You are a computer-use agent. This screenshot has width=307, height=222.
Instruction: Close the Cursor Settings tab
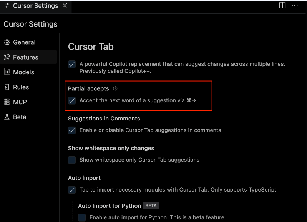coord(65,5)
